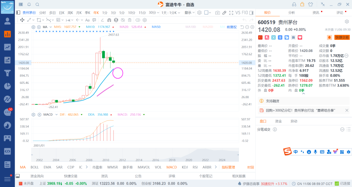
Task: Dismiss the news banner with X
Action: click(x=347, y=110)
